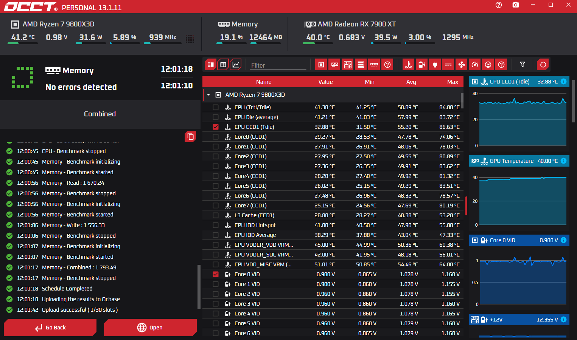577x340 pixels.
Task: Uncheck the CPU CCD1 (Tdie) checkbox
Action: tap(216, 127)
